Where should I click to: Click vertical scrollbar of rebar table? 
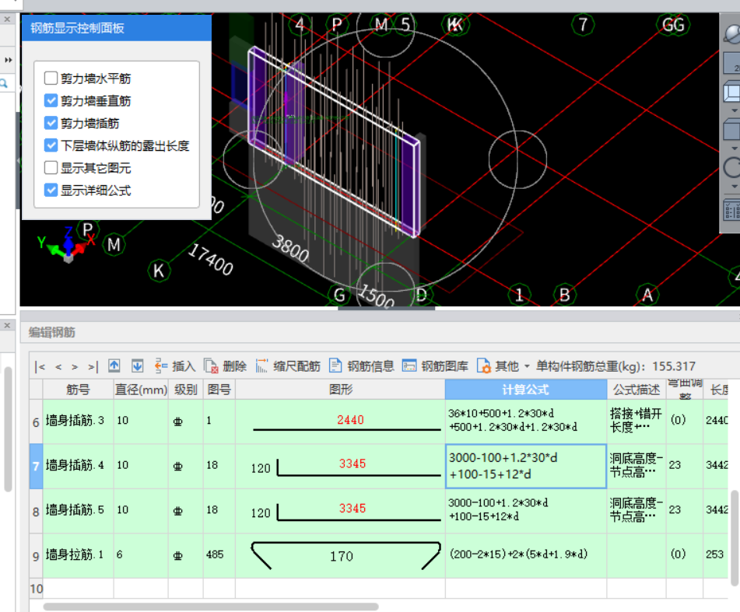(x=735, y=537)
